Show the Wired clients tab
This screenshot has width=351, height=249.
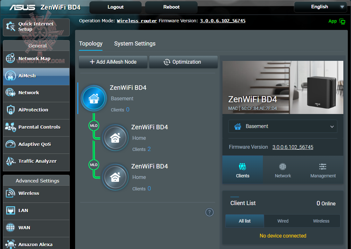pyautogui.click(x=283, y=221)
